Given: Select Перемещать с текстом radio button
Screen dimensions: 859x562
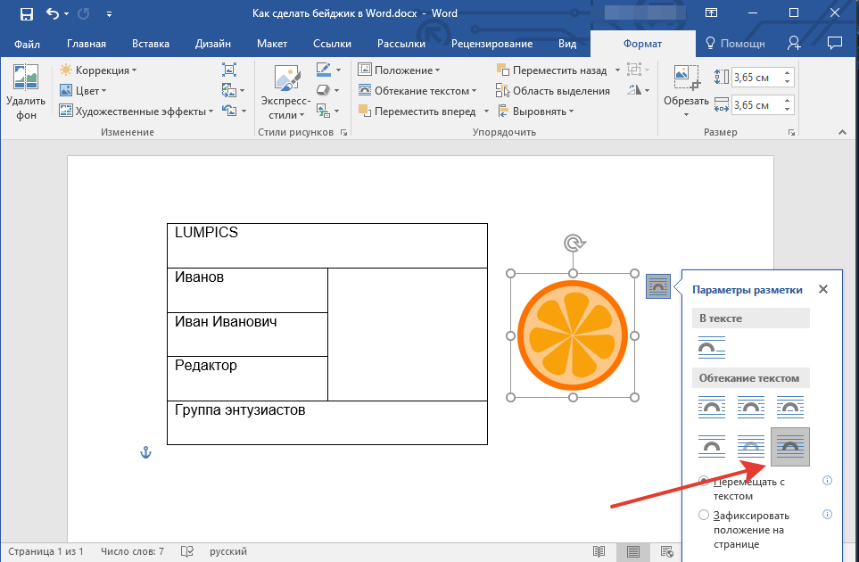Looking at the screenshot, I should 704,481.
